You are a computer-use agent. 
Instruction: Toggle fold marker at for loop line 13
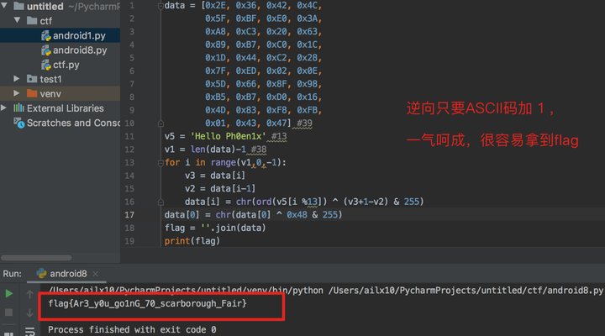coord(160,163)
